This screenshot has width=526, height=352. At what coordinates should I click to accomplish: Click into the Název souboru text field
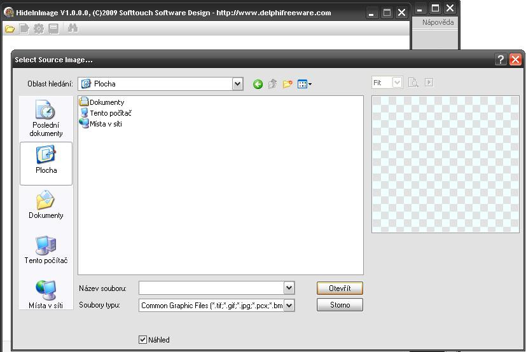click(212, 288)
